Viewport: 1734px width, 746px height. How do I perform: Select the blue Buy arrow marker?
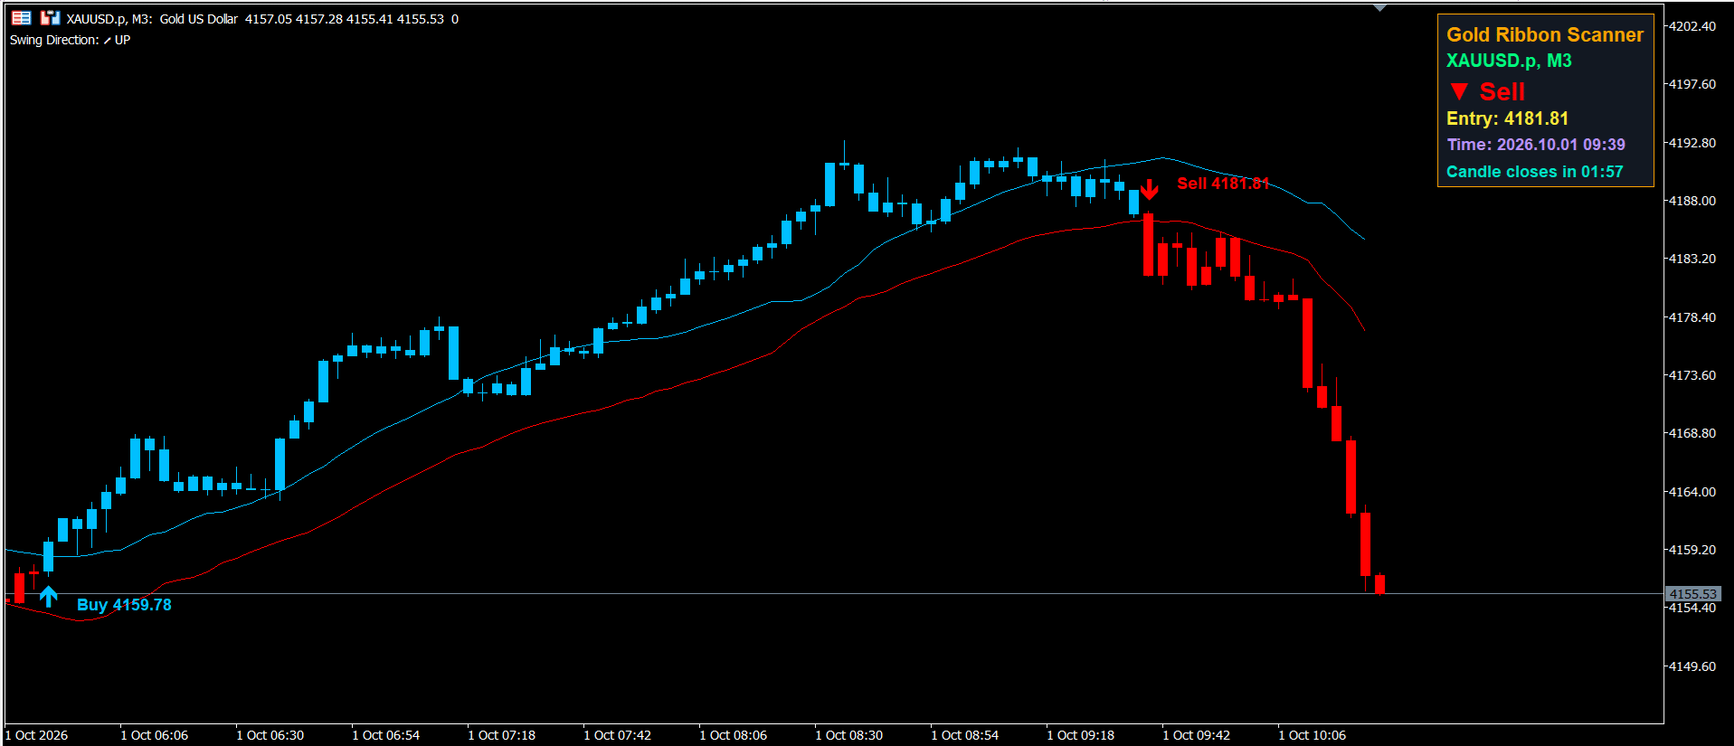coord(48,597)
